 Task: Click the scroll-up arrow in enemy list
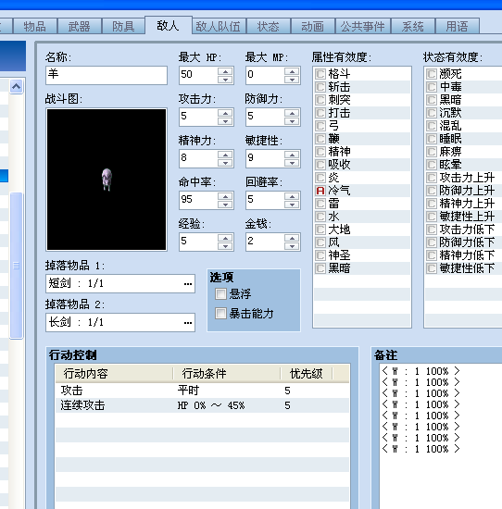click(17, 87)
